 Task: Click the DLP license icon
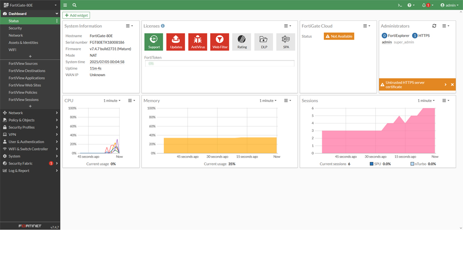coord(264,42)
